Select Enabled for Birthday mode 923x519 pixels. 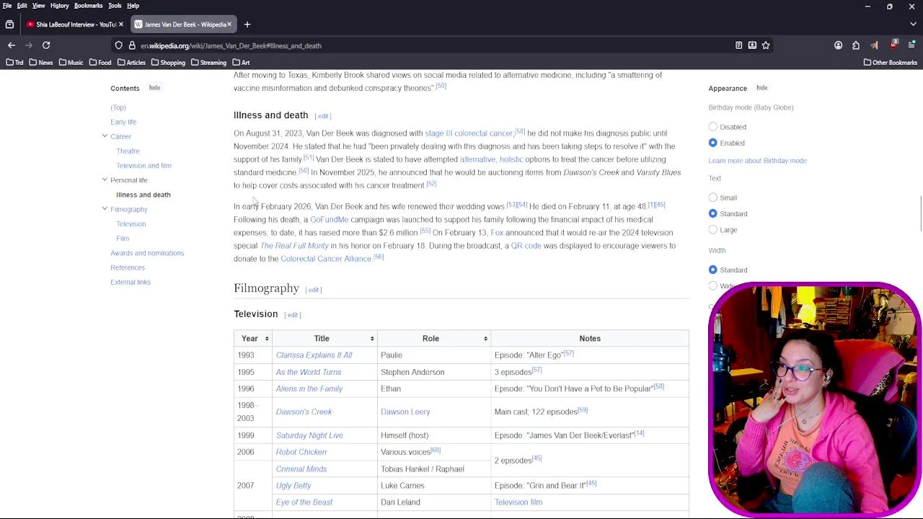click(x=713, y=143)
